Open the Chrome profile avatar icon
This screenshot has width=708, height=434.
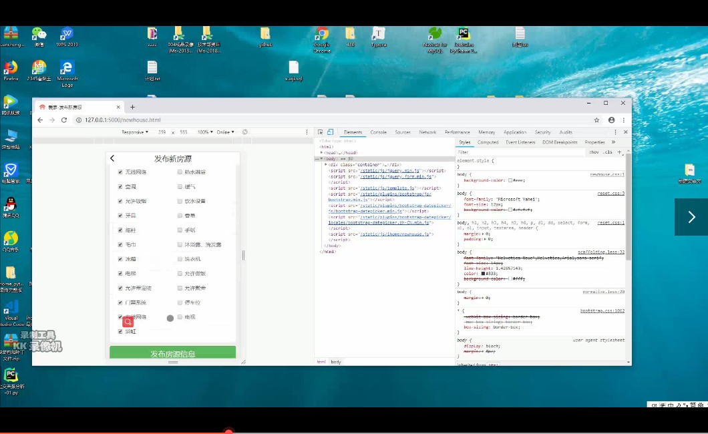(x=611, y=120)
